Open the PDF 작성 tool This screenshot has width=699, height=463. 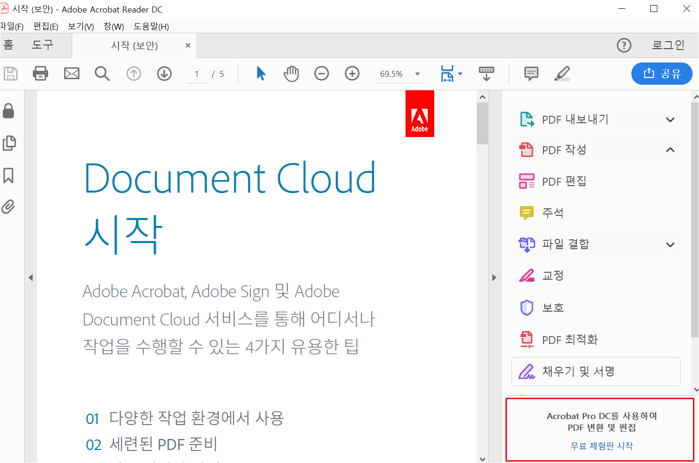coord(553,150)
